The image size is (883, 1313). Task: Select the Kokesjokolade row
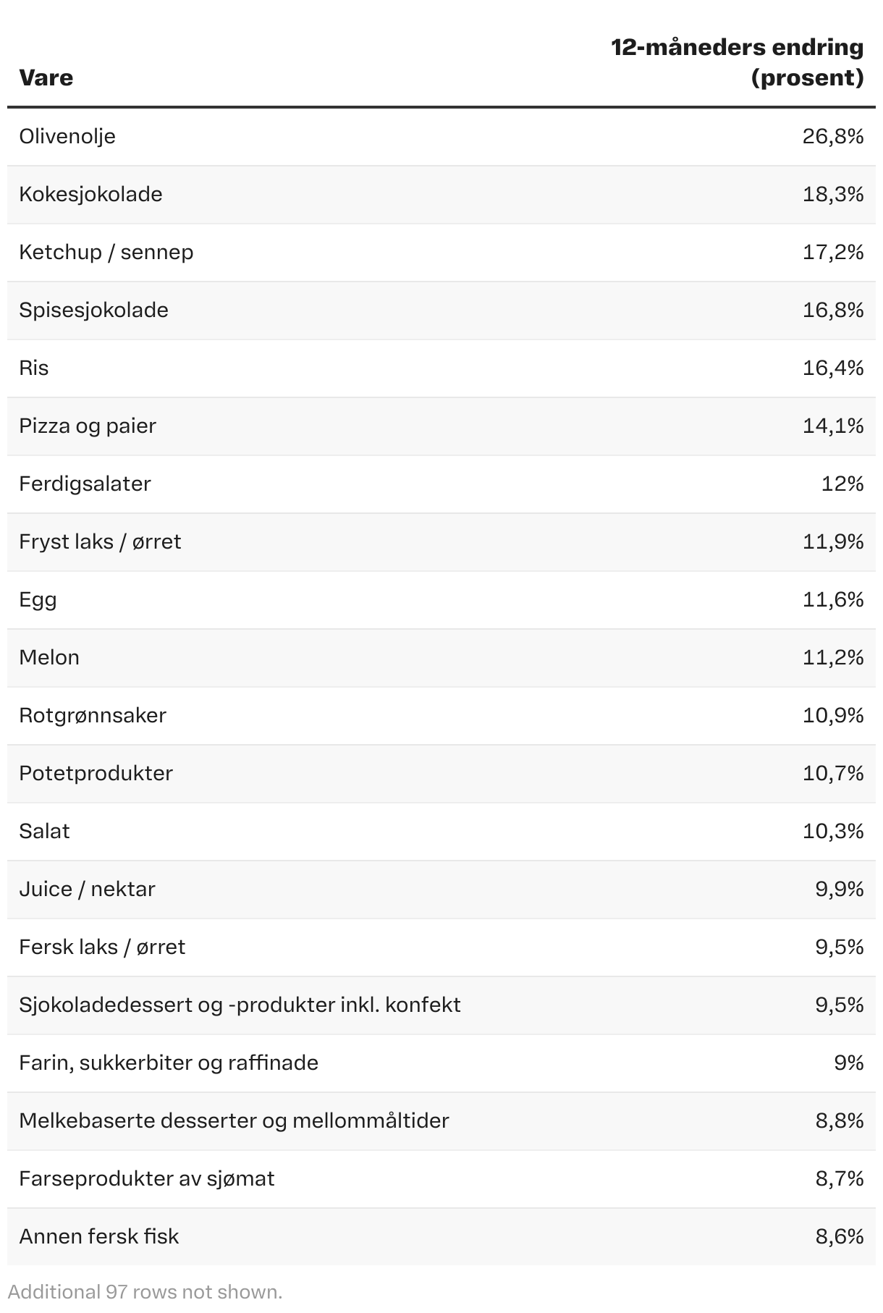click(90, 194)
